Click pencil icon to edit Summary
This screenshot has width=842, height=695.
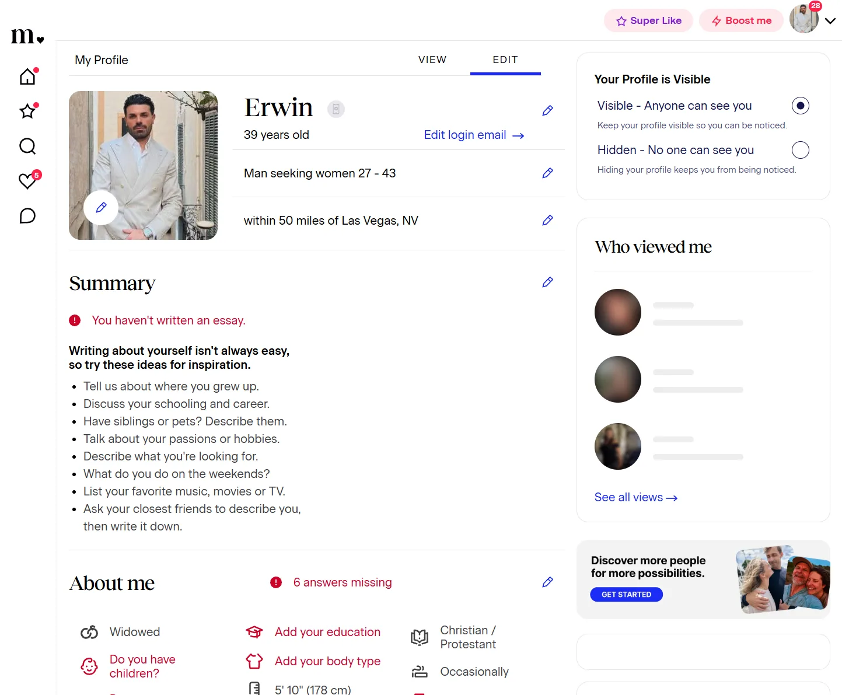pos(547,282)
